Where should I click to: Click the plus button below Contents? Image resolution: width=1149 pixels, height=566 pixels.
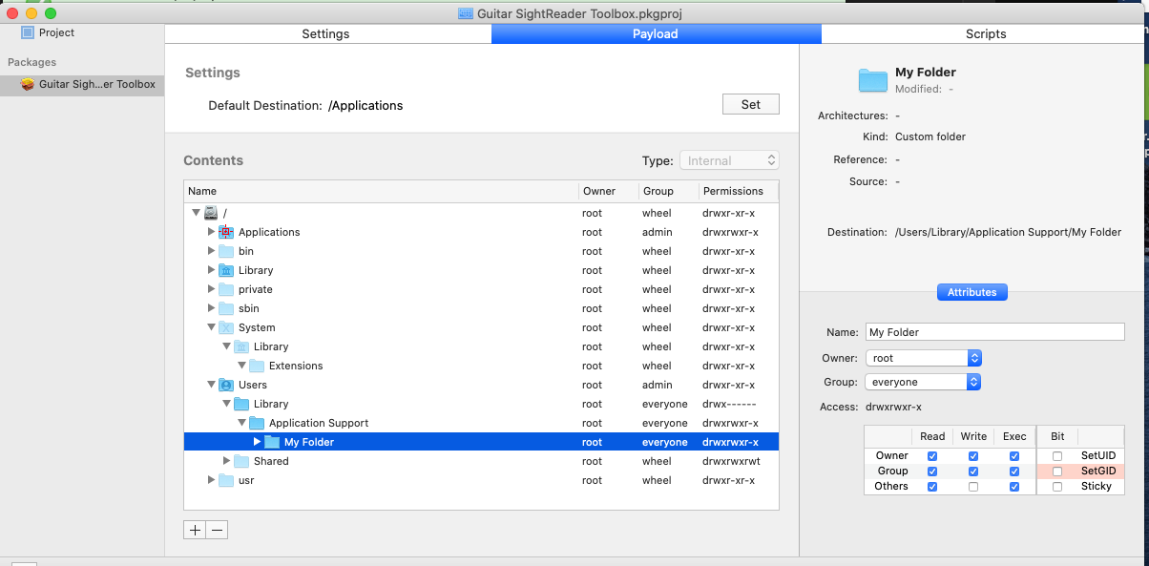[x=195, y=530]
